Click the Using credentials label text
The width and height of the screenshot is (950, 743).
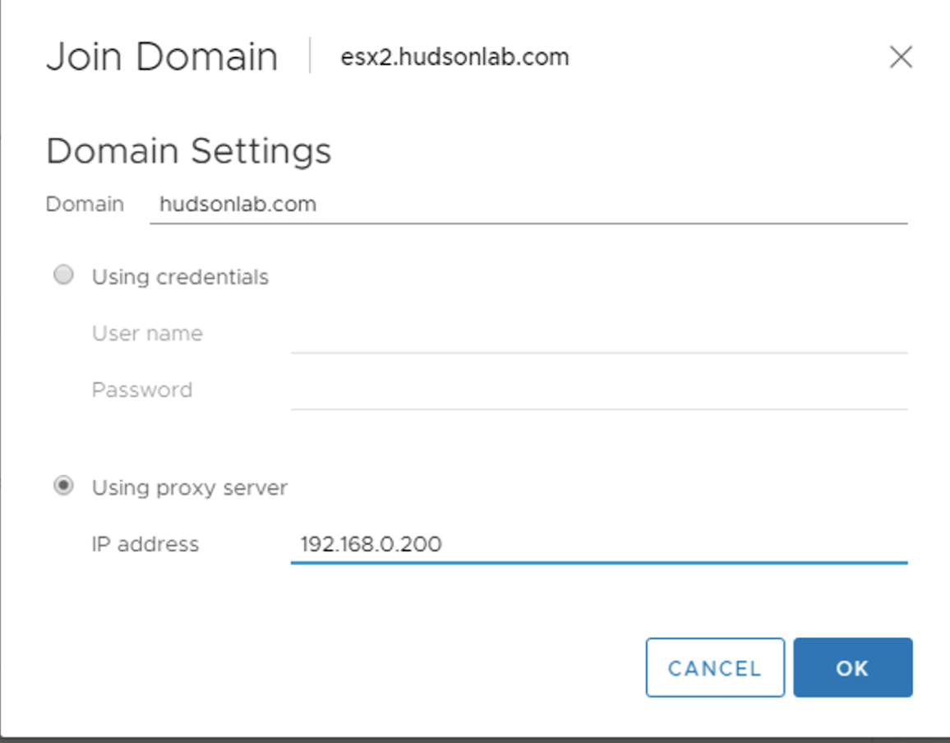pyautogui.click(x=180, y=277)
